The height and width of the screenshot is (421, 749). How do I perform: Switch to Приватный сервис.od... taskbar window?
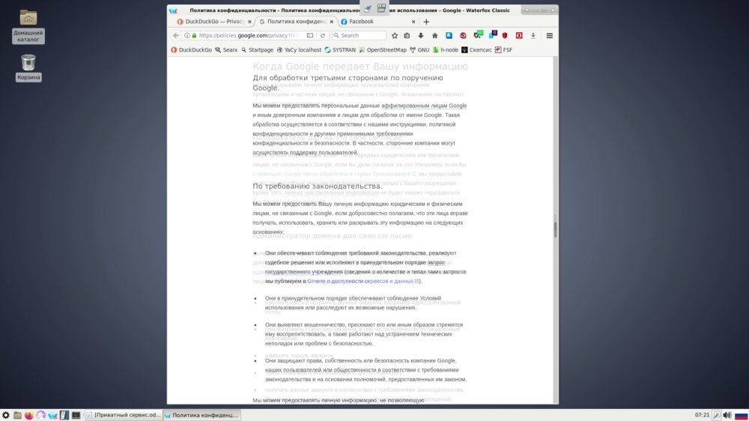tap(124, 415)
